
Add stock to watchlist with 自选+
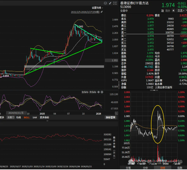pos(181,11)
